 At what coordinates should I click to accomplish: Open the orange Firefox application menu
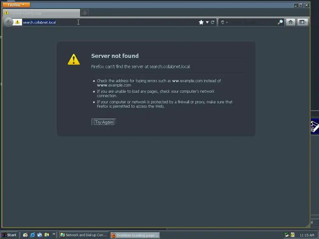16,5
